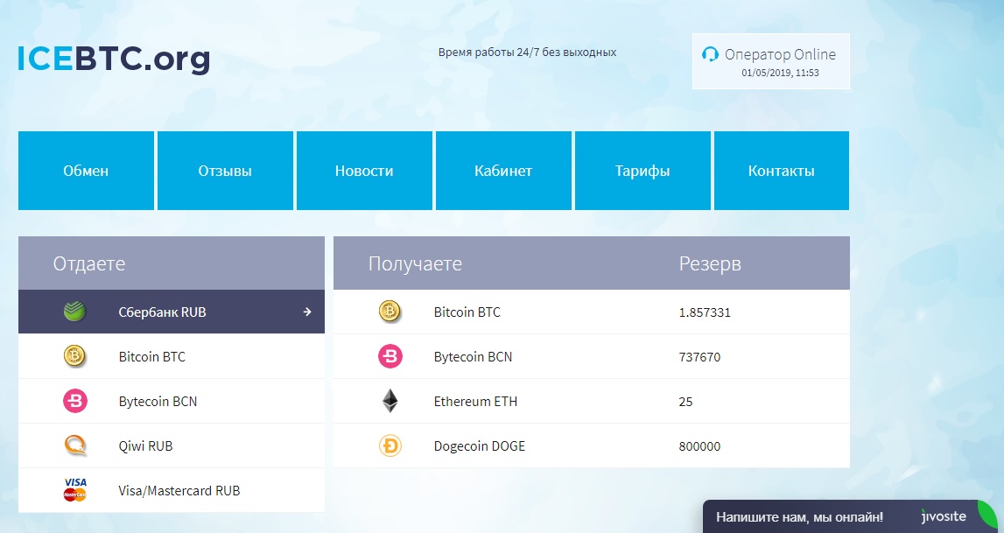Viewport: 1004px width, 533px height.
Task: Open the Кабинет page
Action: coord(503,171)
